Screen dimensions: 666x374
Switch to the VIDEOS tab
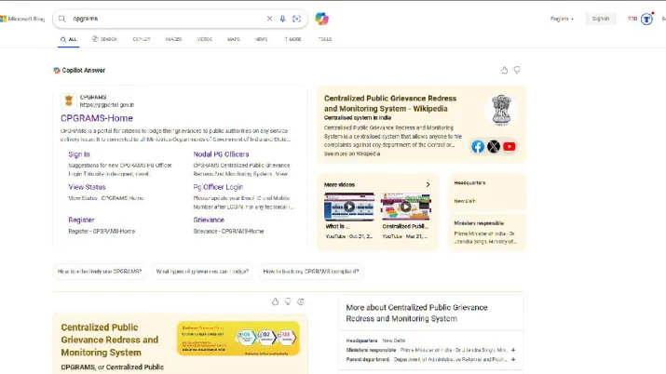pos(204,39)
